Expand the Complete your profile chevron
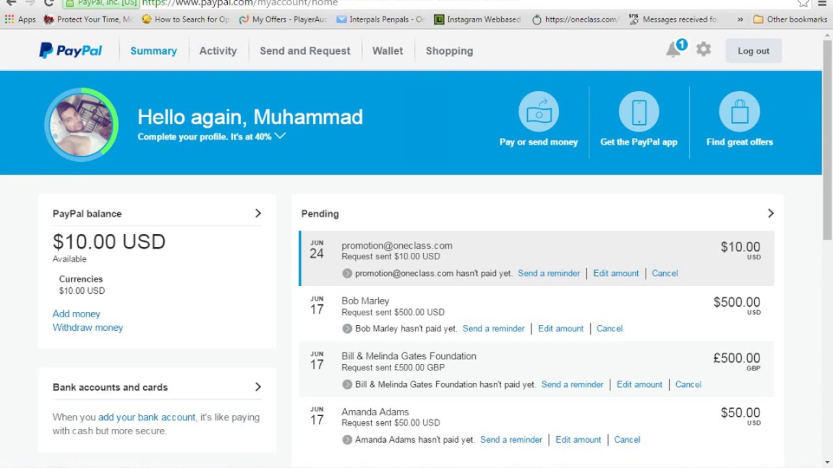This screenshot has height=468, width=833. coord(280,136)
